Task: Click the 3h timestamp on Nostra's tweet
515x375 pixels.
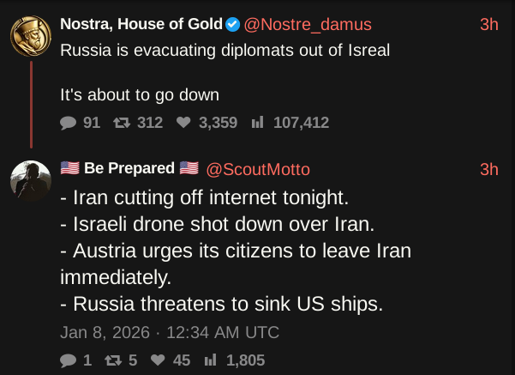Action: click(488, 25)
